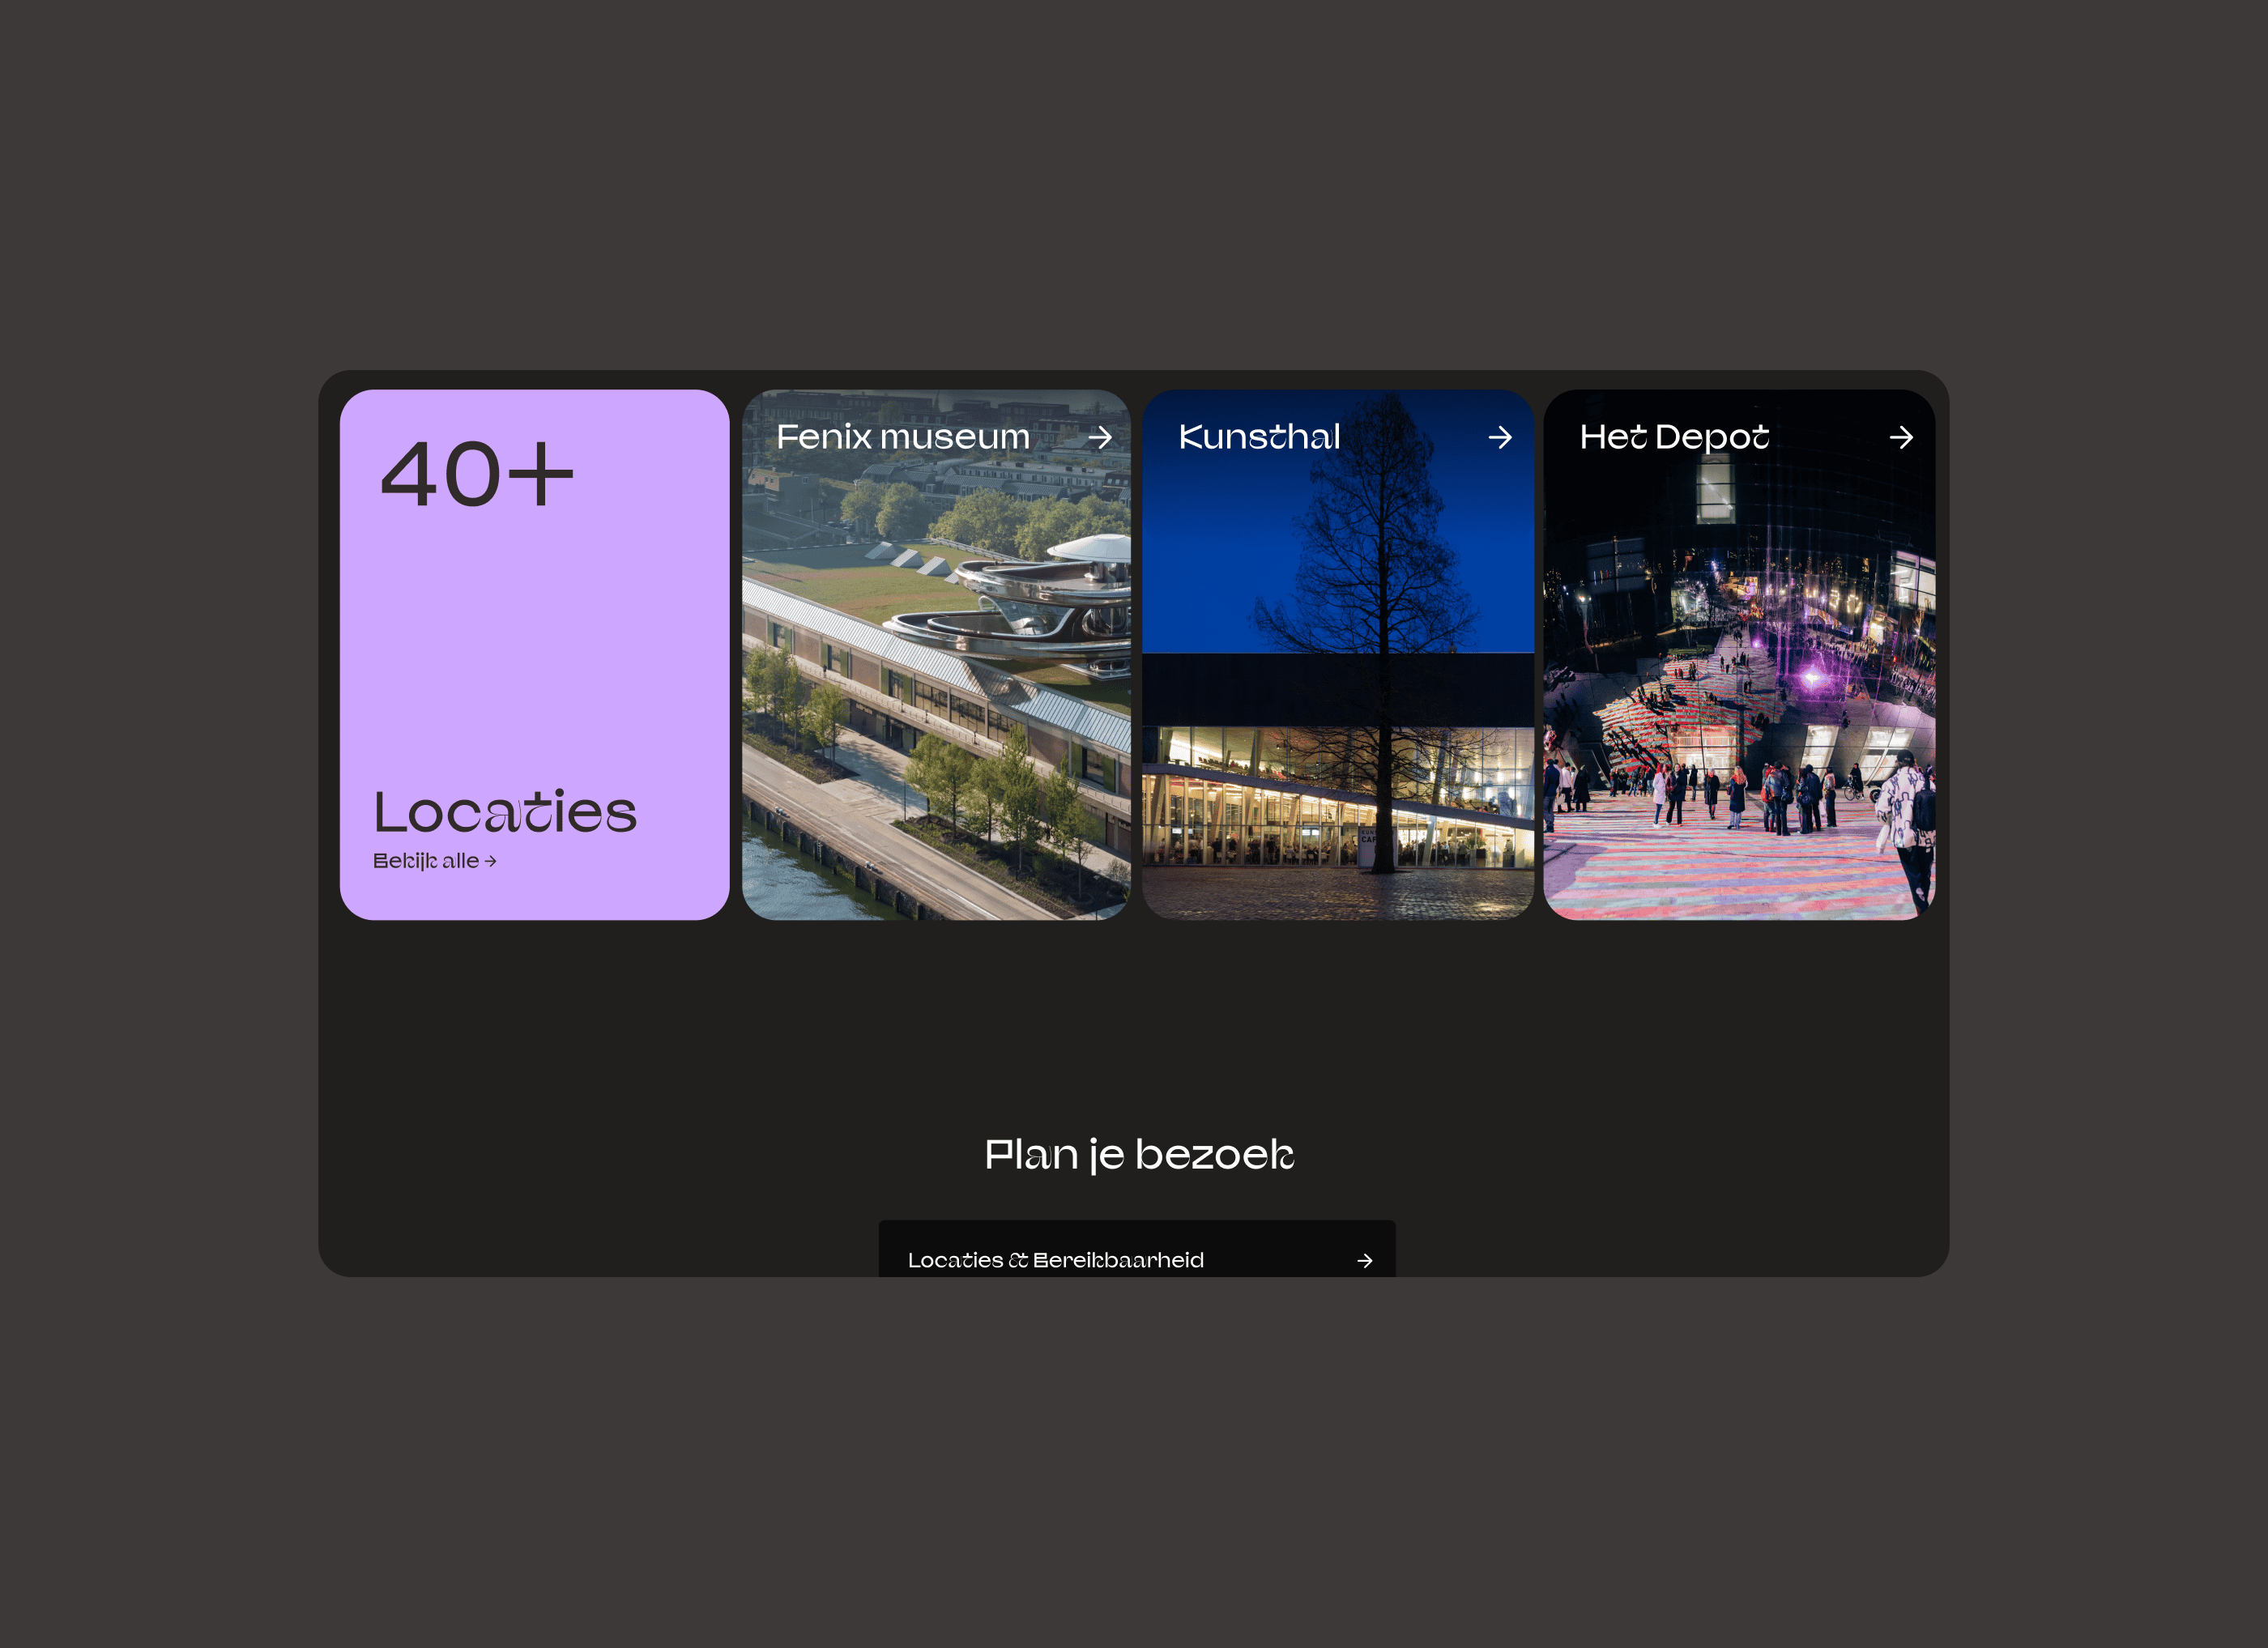2268x1648 pixels.
Task: Open the Het Depot title link
Action: click(1674, 437)
